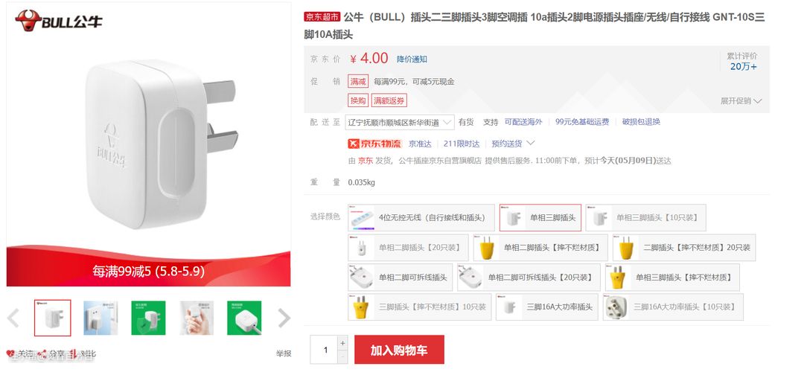Pick 三脚16A大功率插头 variant
Viewport: 804px width, 372px height.
[546, 307]
